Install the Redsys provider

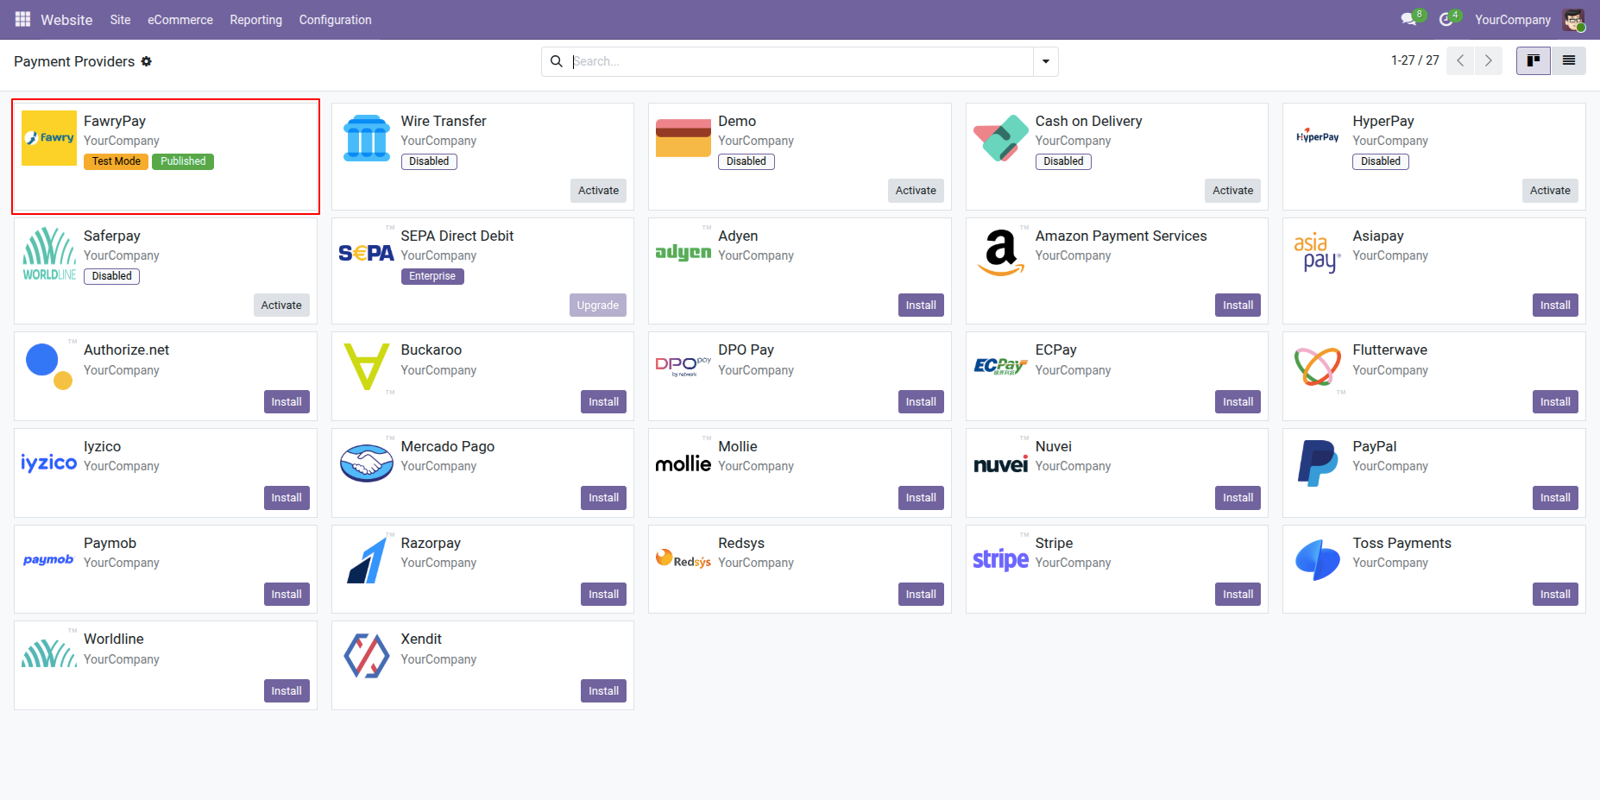(x=921, y=595)
